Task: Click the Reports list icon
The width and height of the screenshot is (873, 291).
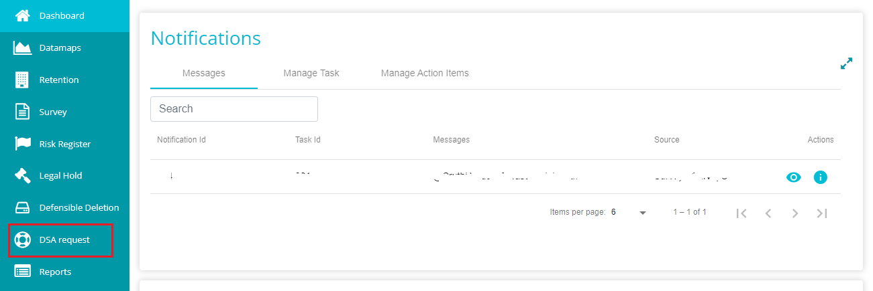Action: point(23,272)
